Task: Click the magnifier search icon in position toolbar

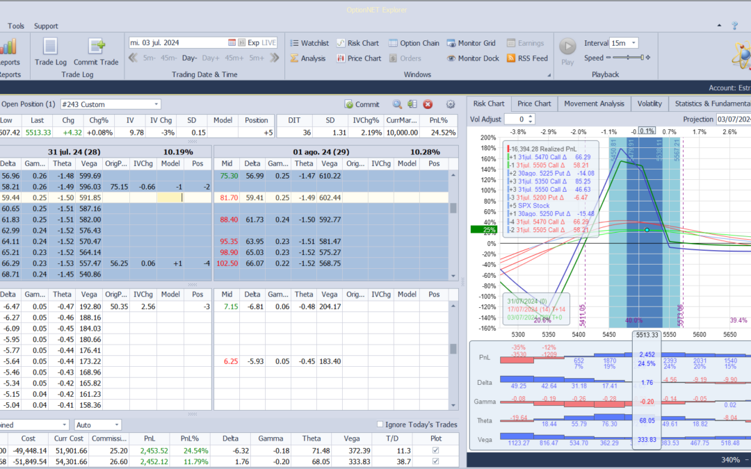Action: [397, 104]
